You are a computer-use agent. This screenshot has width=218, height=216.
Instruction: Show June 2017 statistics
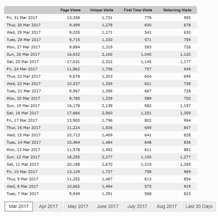click(x=108, y=206)
